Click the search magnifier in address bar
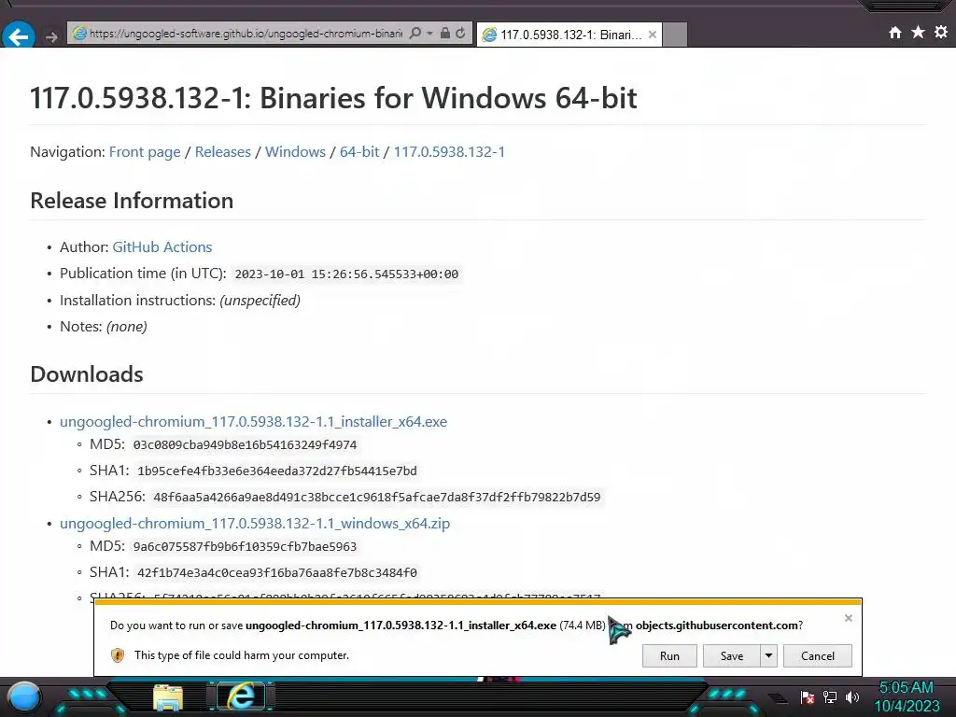The width and height of the screenshot is (956, 717). tap(415, 33)
